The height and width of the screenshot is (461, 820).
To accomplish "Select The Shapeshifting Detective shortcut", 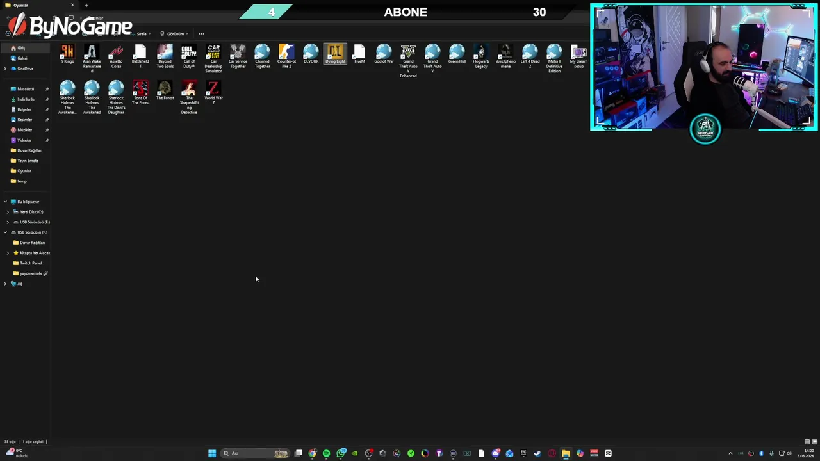I will coord(189,97).
